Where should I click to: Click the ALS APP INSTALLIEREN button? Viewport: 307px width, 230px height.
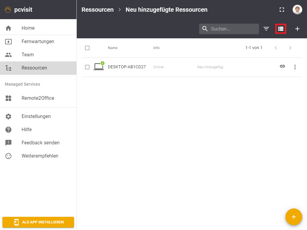pos(38,222)
